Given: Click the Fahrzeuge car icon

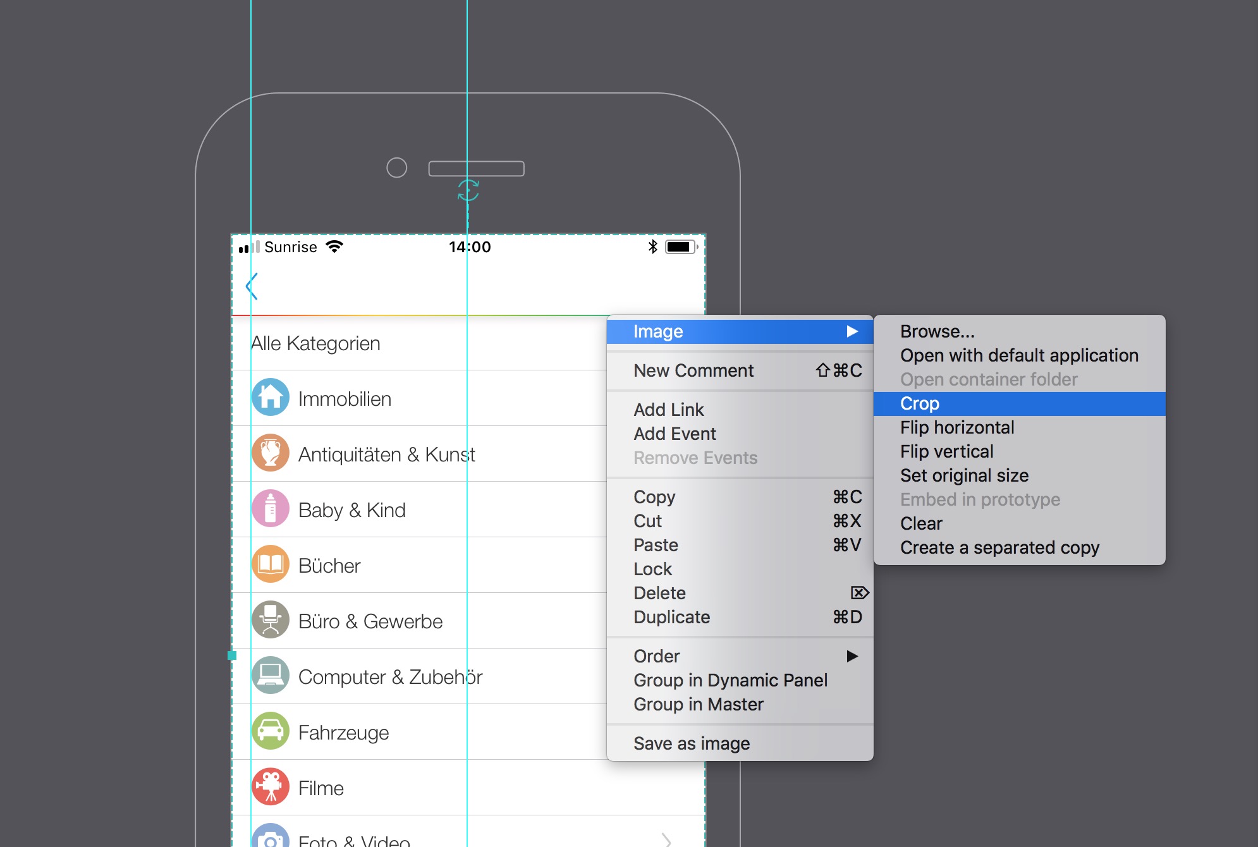Looking at the screenshot, I should [x=271, y=731].
